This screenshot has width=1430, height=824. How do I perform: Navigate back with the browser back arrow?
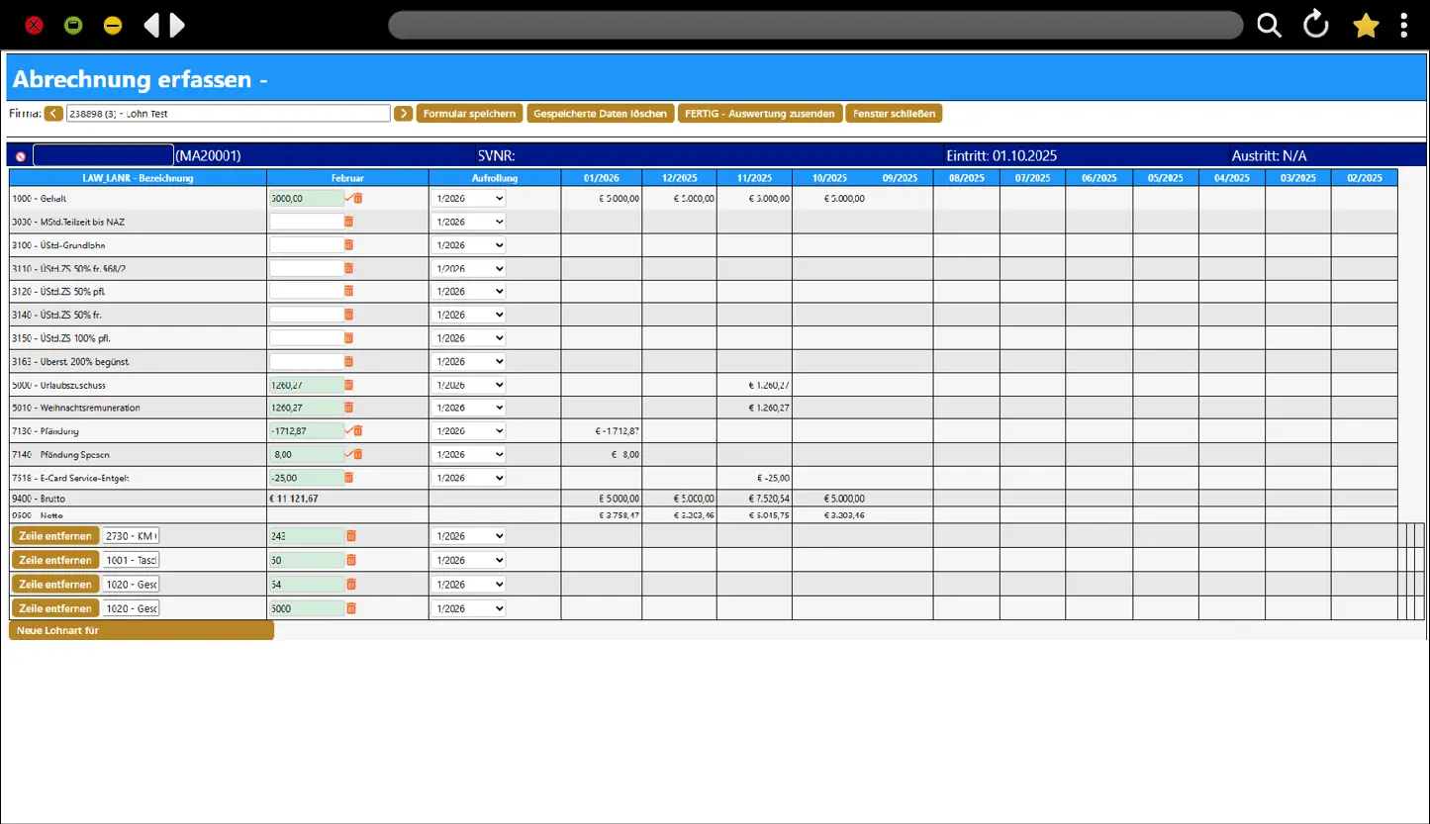pyautogui.click(x=150, y=26)
